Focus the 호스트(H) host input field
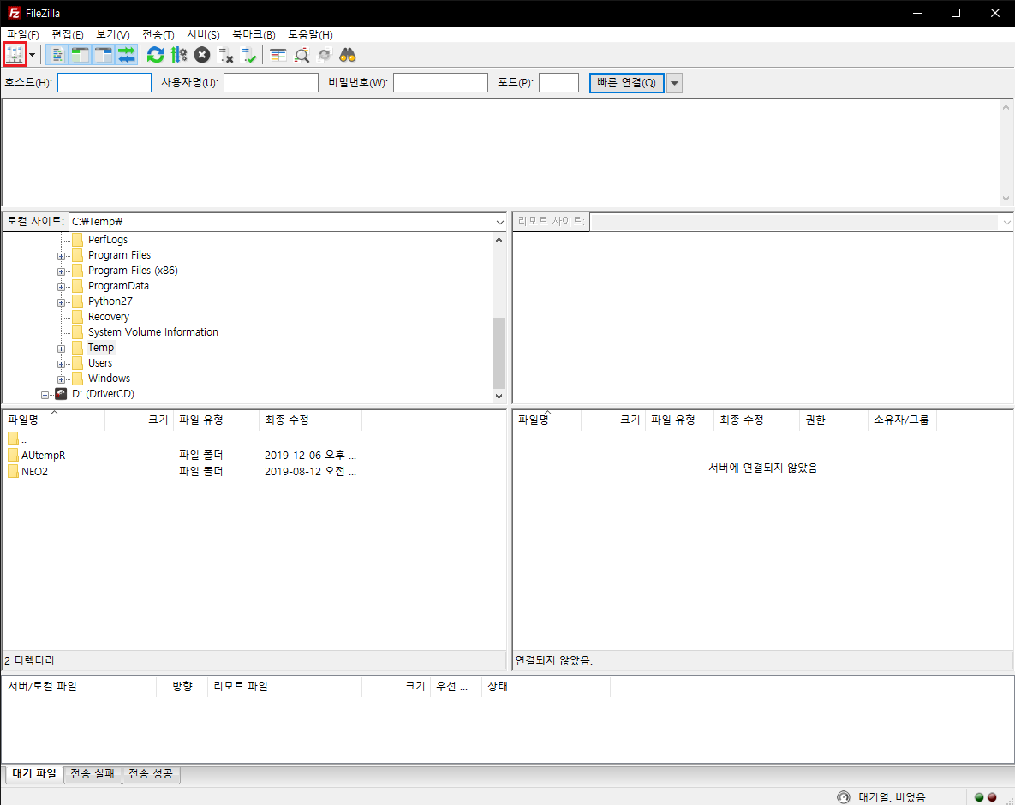Image resolution: width=1015 pixels, height=805 pixels. tap(104, 83)
